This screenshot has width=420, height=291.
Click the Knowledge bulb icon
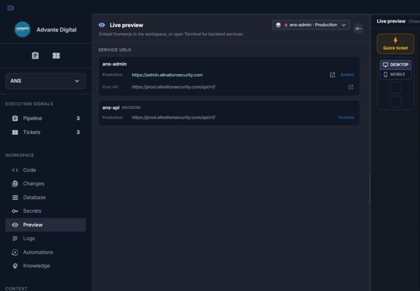click(x=15, y=266)
